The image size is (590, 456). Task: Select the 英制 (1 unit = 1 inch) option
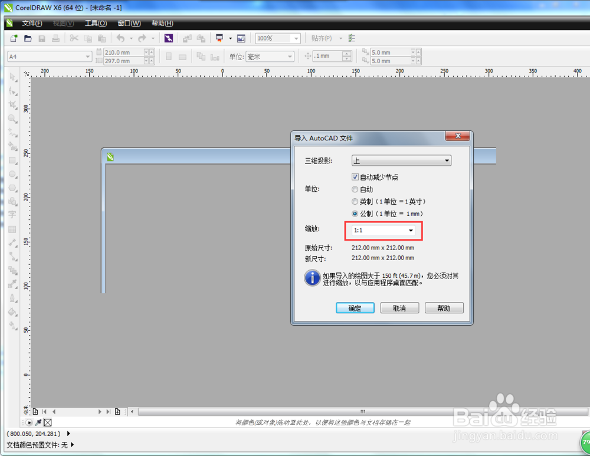click(355, 202)
